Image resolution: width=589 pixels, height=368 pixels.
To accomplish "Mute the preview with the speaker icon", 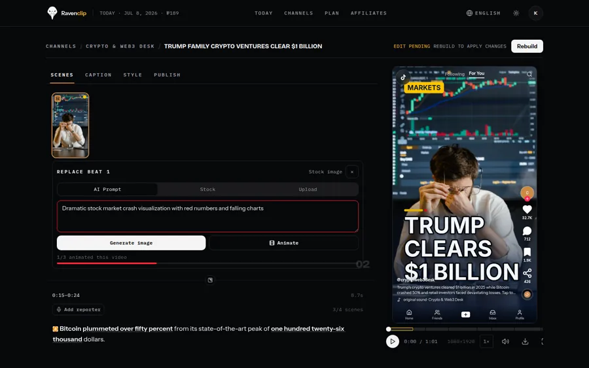I will [506, 341].
